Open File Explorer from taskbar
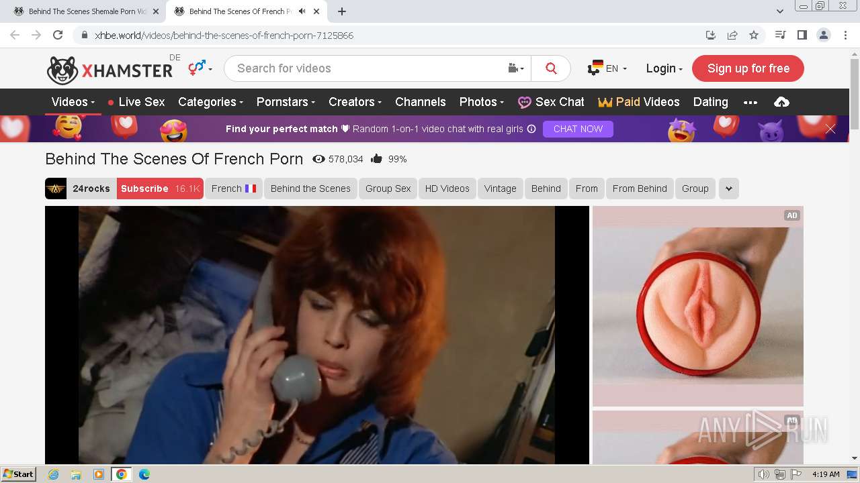The image size is (860, 483). (x=76, y=474)
